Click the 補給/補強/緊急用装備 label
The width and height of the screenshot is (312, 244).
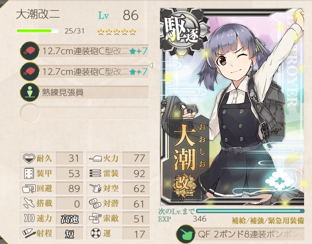pyautogui.click(x=268, y=221)
